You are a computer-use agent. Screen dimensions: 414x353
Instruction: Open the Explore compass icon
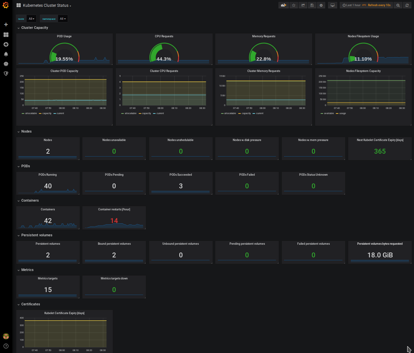click(x=6, y=44)
